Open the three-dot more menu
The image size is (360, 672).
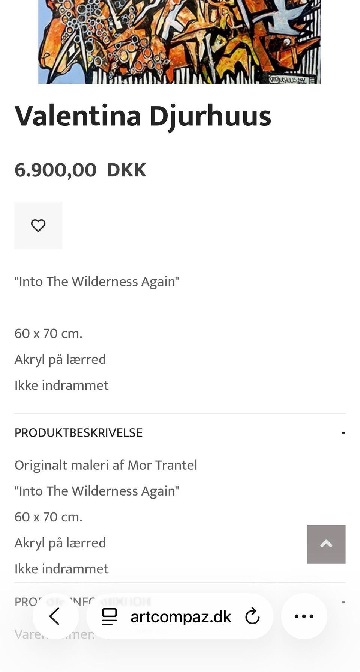point(304,616)
